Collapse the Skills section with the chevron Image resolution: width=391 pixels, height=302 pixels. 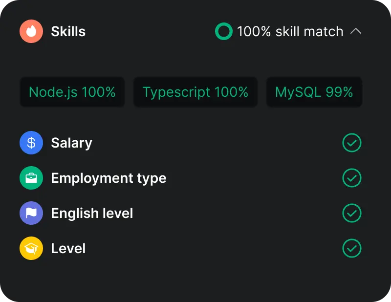[356, 32]
